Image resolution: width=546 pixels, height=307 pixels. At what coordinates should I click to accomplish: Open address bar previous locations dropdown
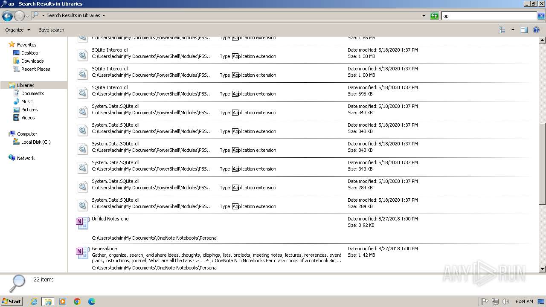tap(424, 16)
